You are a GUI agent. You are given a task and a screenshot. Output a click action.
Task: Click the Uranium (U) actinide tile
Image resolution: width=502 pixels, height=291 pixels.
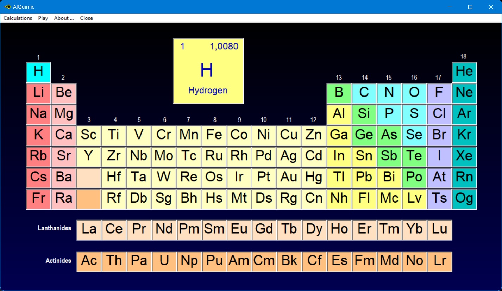click(x=164, y=262)
